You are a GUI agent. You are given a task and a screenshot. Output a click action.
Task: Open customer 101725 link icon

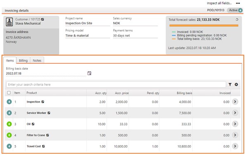click(43, 19)
